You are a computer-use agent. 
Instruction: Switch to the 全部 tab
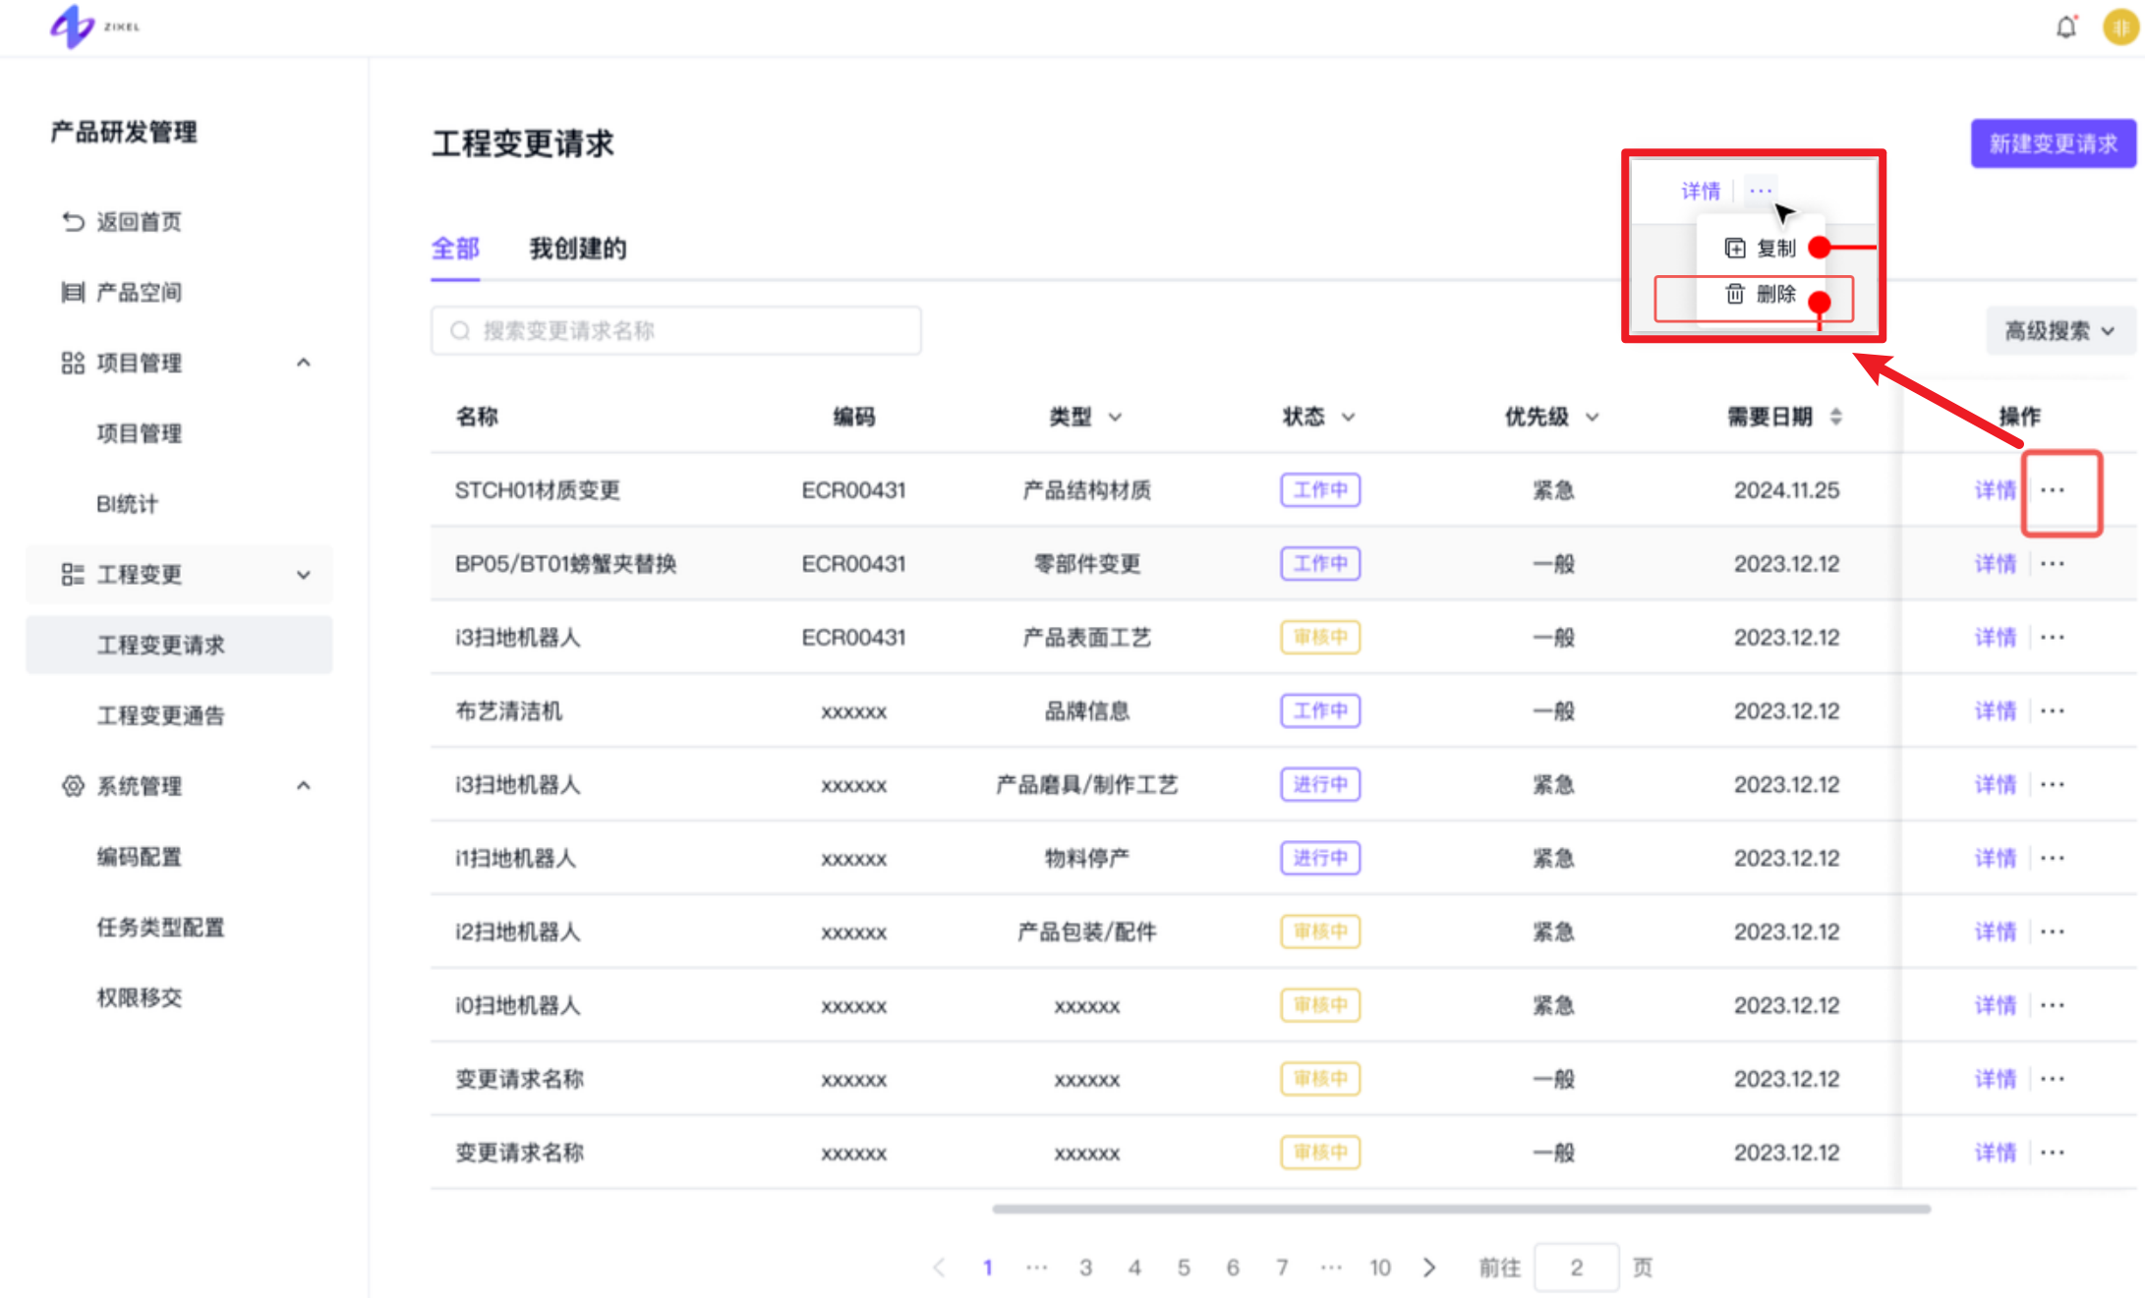pos(455,249)
